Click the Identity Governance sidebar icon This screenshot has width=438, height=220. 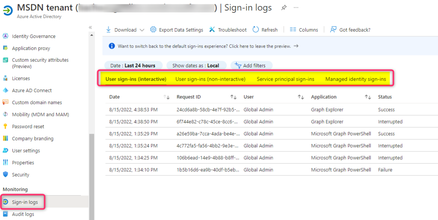5,36
